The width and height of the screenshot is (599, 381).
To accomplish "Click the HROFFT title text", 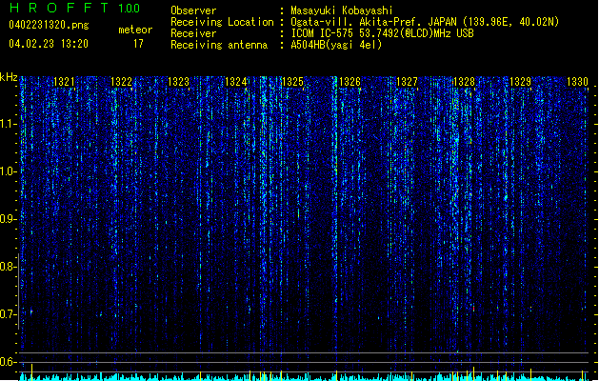I will tap(60, 8).
